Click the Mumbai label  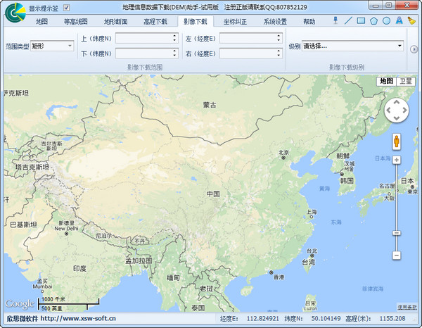[x=42, y=286]
